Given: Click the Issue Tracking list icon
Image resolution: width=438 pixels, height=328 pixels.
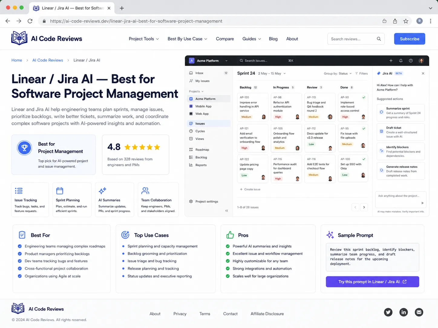Looking at the screenshot, I should pyautogui.click(x=18, y=191).
